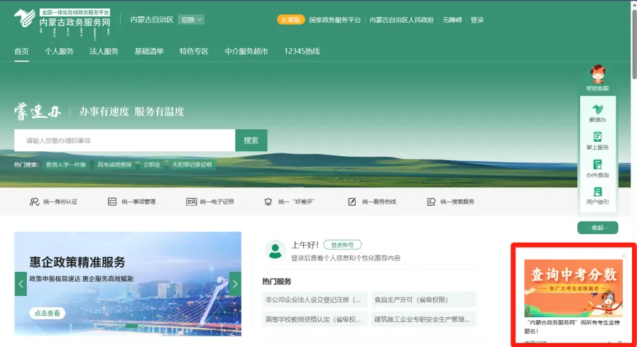The image size is (637, 347).
Task: Select hot search 教育入学一件事
Action: pos(66,165)
